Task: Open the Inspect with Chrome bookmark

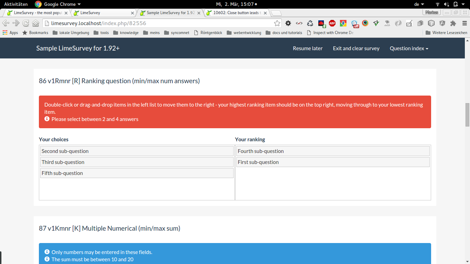Action: (x=330, y=33)
